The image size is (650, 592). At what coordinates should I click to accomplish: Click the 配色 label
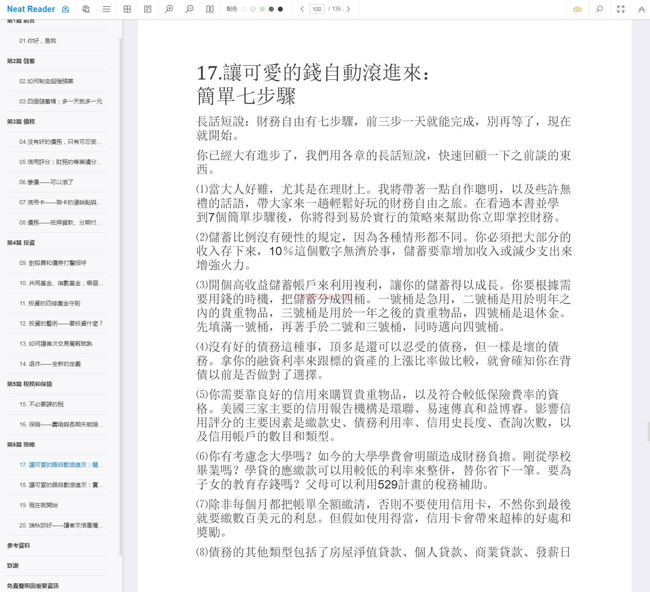point(232,9)
